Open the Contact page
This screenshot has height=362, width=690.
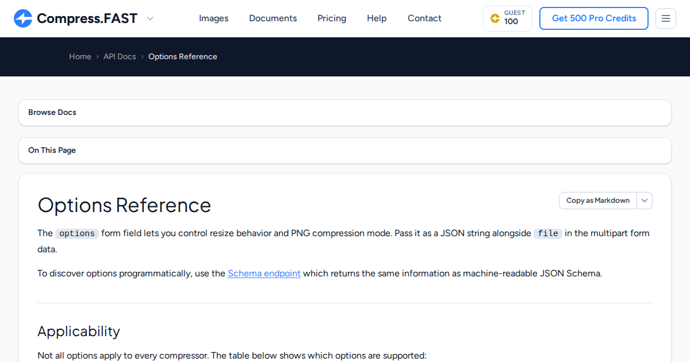click(x=424, y=18)
